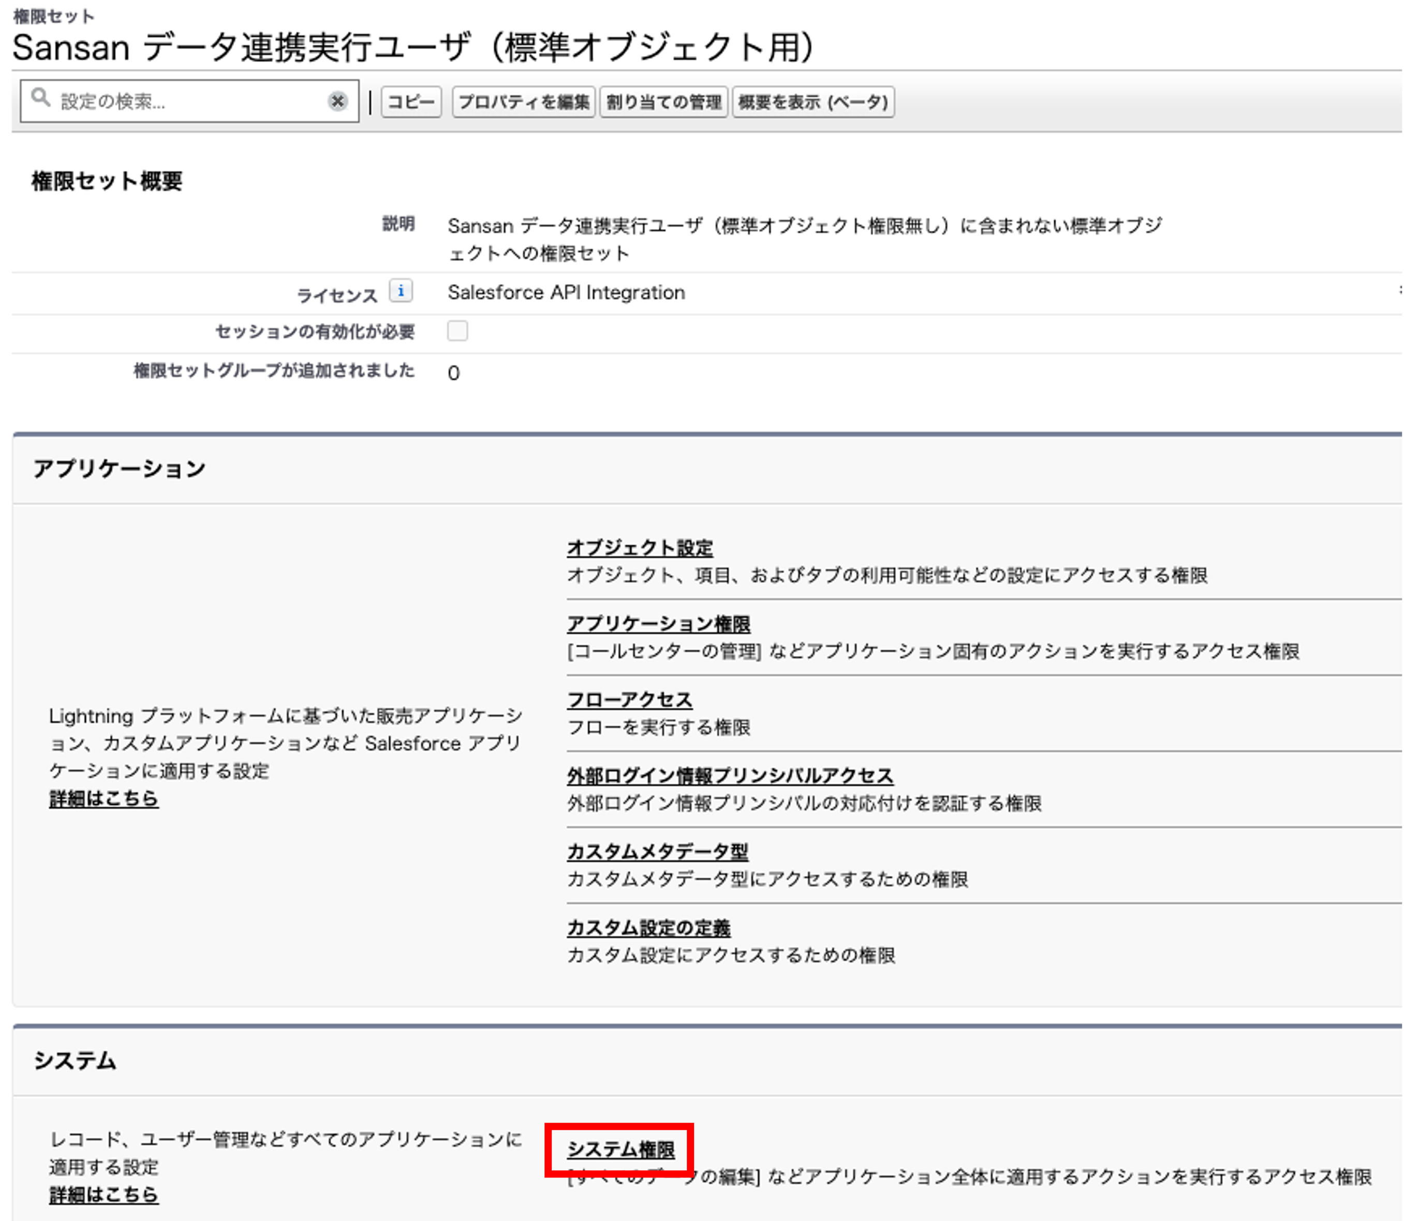Image resolution: width=1404 pixels, height=1221 pixels.
Task: Open 割り当ての管理
Action: 664,102
